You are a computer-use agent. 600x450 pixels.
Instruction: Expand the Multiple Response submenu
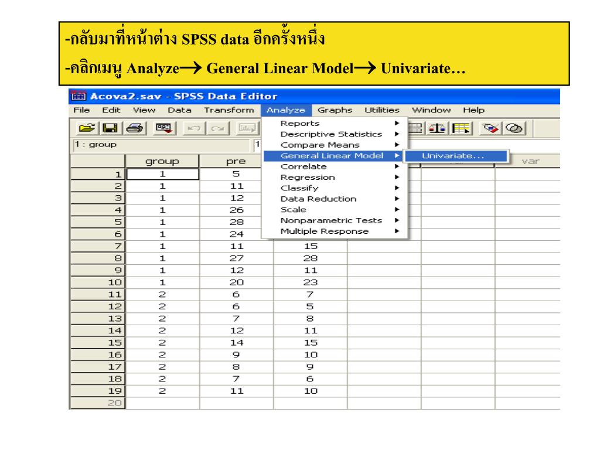coord(335,231)
